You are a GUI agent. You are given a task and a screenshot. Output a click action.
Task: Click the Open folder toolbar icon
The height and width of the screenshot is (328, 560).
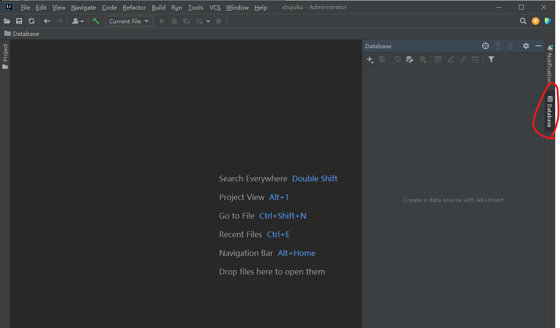point(7,21)
